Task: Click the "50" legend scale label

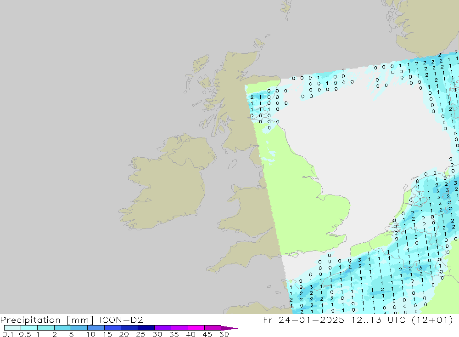Action: pos(224,334)
